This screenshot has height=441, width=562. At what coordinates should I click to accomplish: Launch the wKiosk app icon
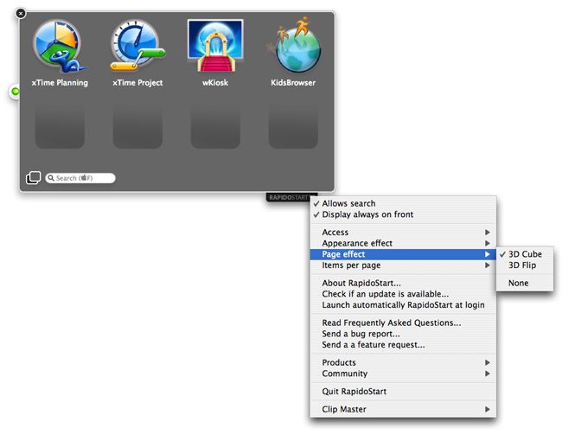click(215, 45)
